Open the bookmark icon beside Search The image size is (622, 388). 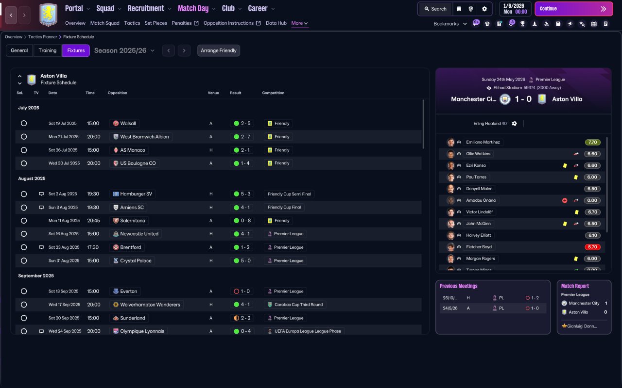tap(459, 9)
